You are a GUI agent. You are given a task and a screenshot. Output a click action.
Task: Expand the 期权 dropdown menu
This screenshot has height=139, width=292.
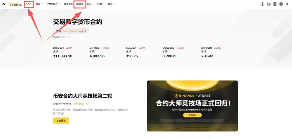pos(39,4)
